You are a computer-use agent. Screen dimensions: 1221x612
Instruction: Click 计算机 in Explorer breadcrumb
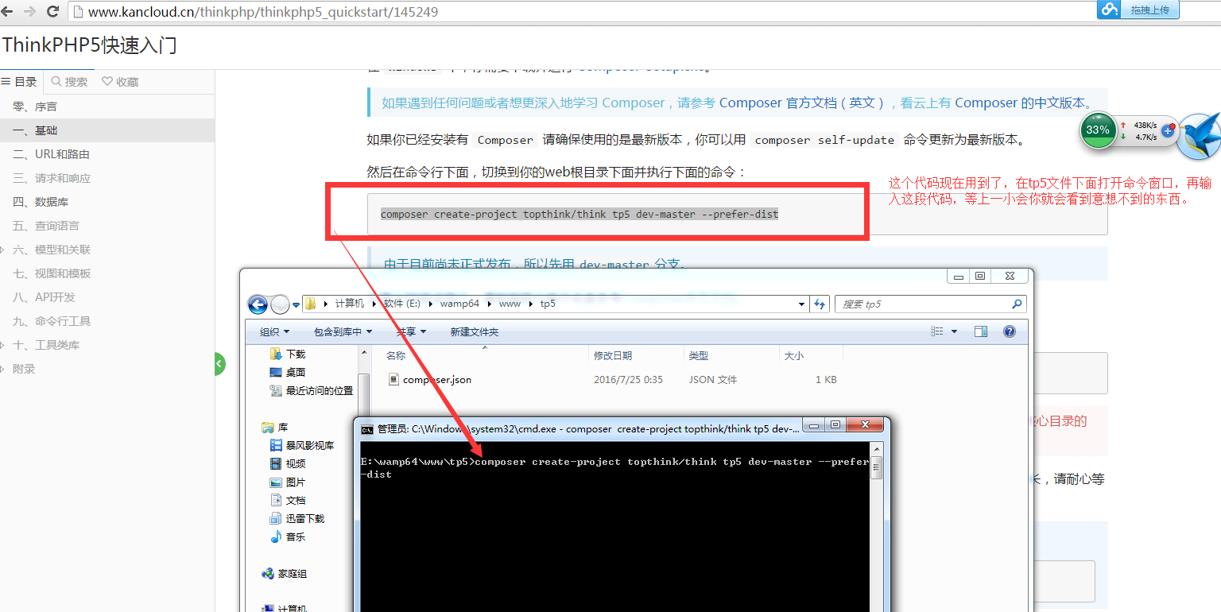tap(349, 304)
